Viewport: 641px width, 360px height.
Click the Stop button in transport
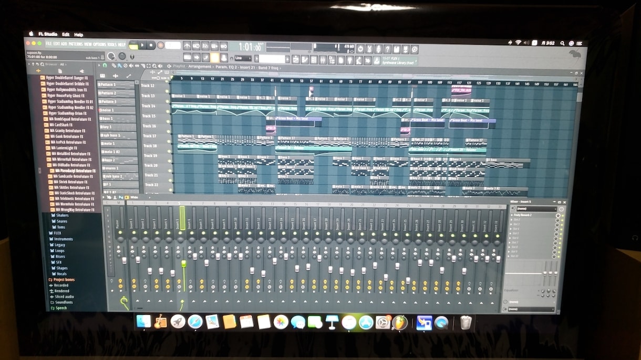pyautogui.click(x=151, y=46)
